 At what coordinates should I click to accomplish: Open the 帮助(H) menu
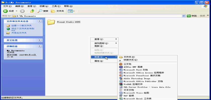tap(68, 6)
